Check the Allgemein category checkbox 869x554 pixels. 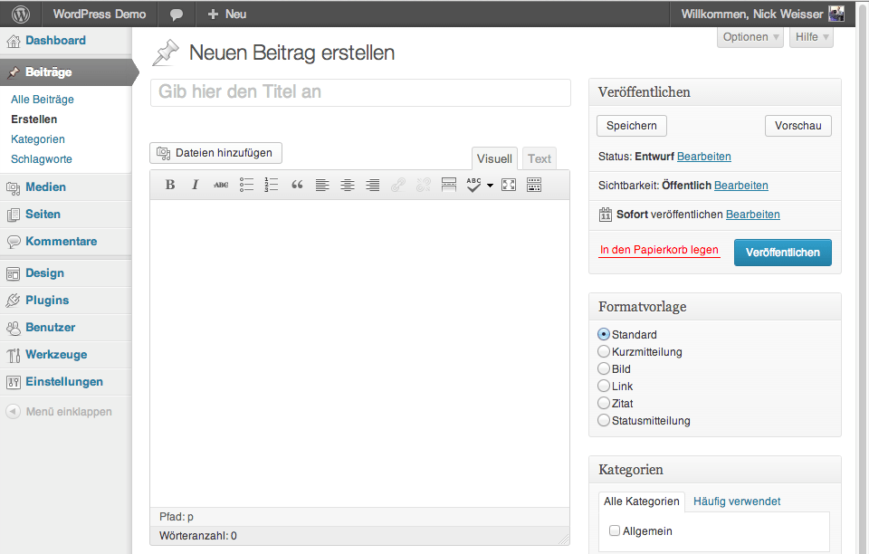click(x=615, y=531)
